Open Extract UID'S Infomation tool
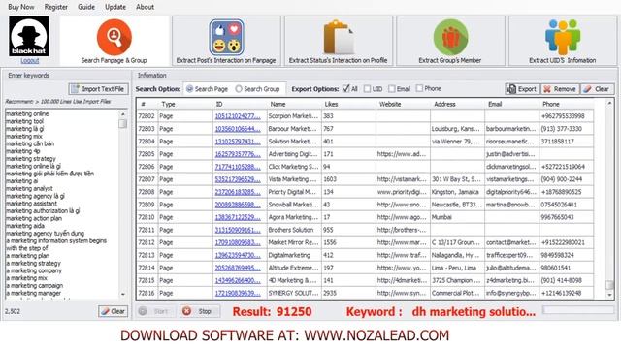 563,41
